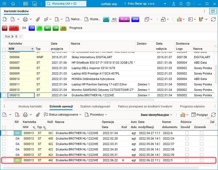Click the refresh icon in the top toolbar

pos(213,19)
